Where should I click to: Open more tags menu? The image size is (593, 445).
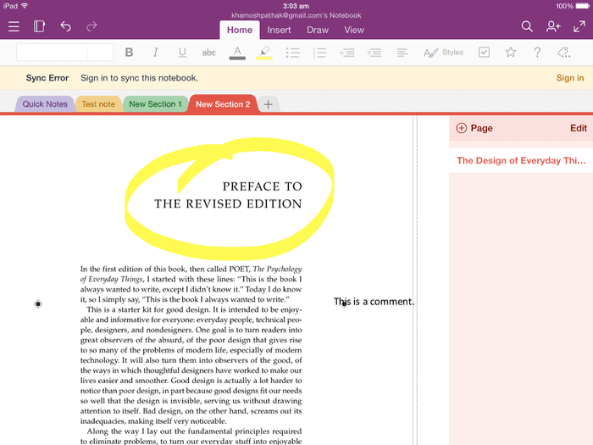[x=563, y=53]
